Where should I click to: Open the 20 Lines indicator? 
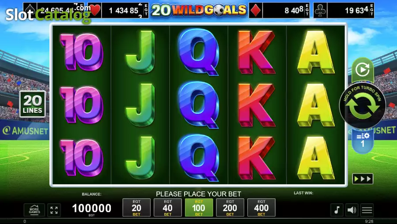point(32,104)
